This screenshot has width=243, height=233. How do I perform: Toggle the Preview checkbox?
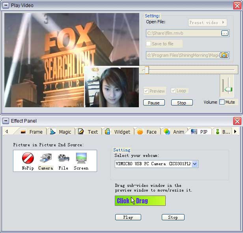(x=146, y=91)
